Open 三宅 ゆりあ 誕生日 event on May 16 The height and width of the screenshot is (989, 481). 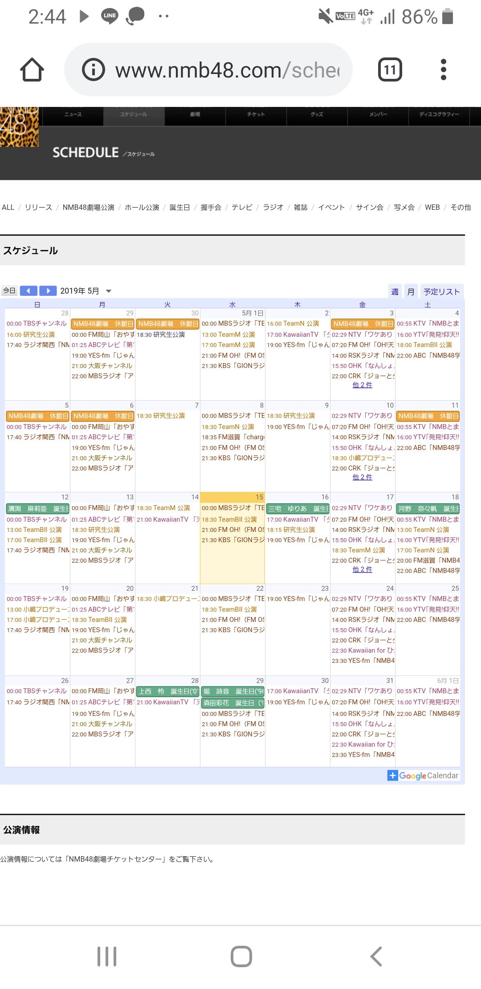point(298,509)
